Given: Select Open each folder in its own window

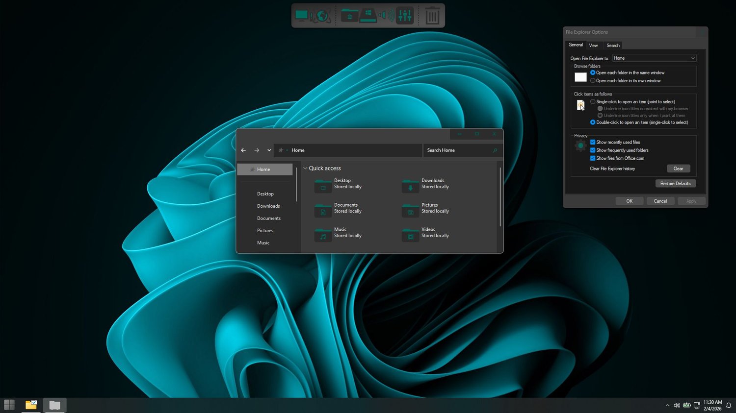Looking at the screenshot, I should point(593,81).
